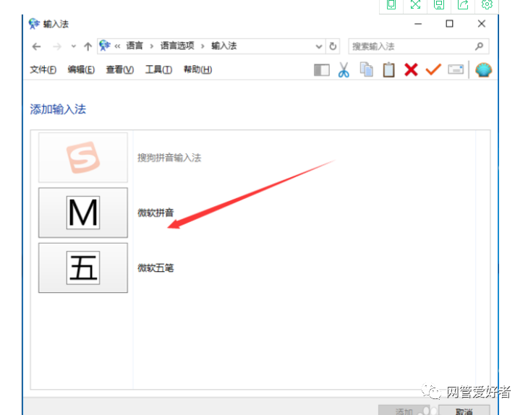Click the 添加 button
528x415 pixels.
(x=404, y=411)
